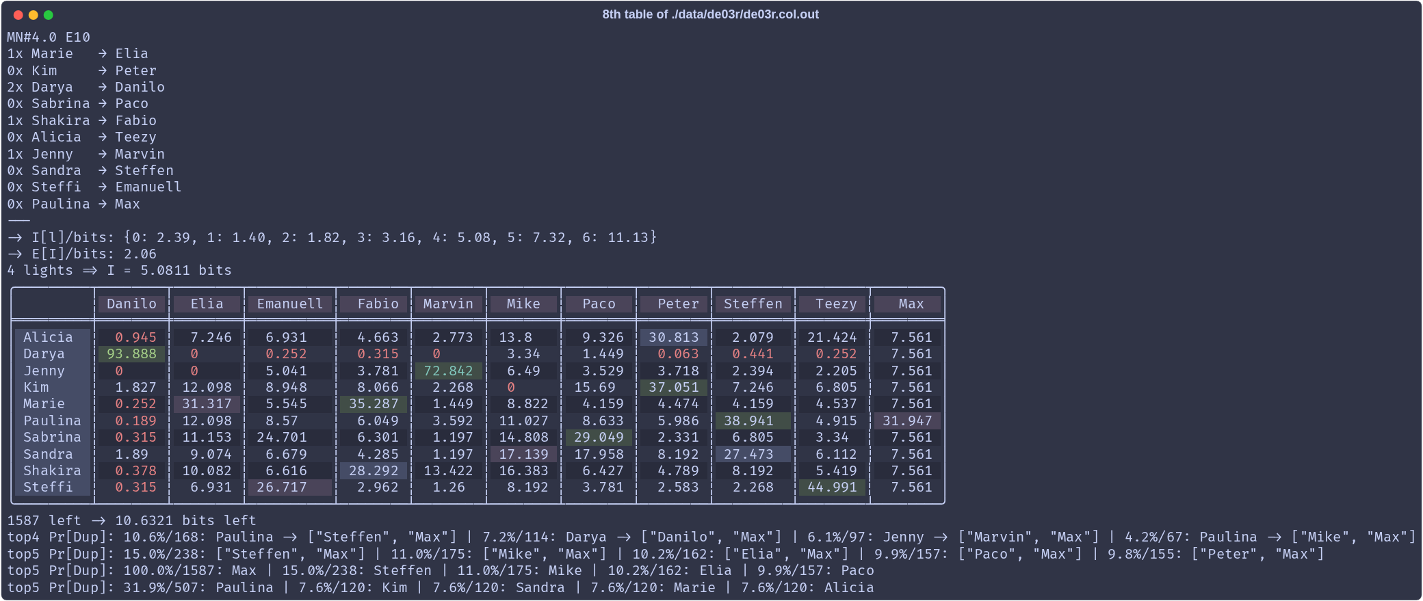Click the red 0.441 cell

click(x=753, y=354)
